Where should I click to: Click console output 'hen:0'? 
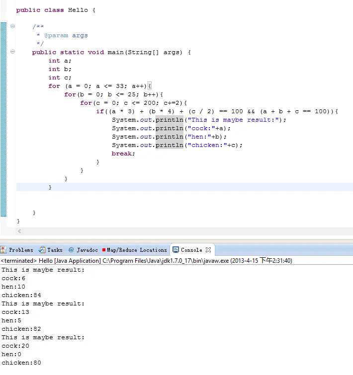point(11,354)
